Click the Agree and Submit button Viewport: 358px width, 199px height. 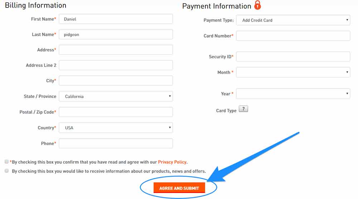click(179, 188)
